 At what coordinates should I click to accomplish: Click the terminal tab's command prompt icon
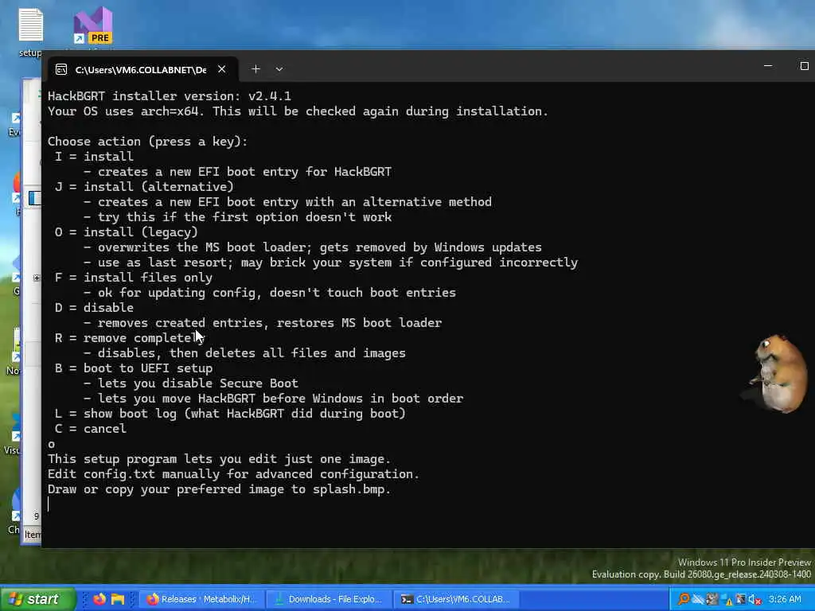tap(61, 70)
